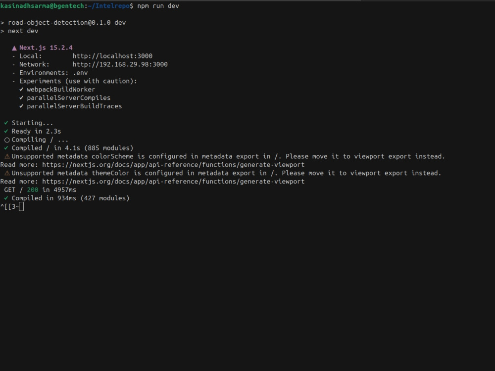Open the http://192.168.29.98:3000 network URL
The image size is (495, 371).
click(x=120, y=64)
